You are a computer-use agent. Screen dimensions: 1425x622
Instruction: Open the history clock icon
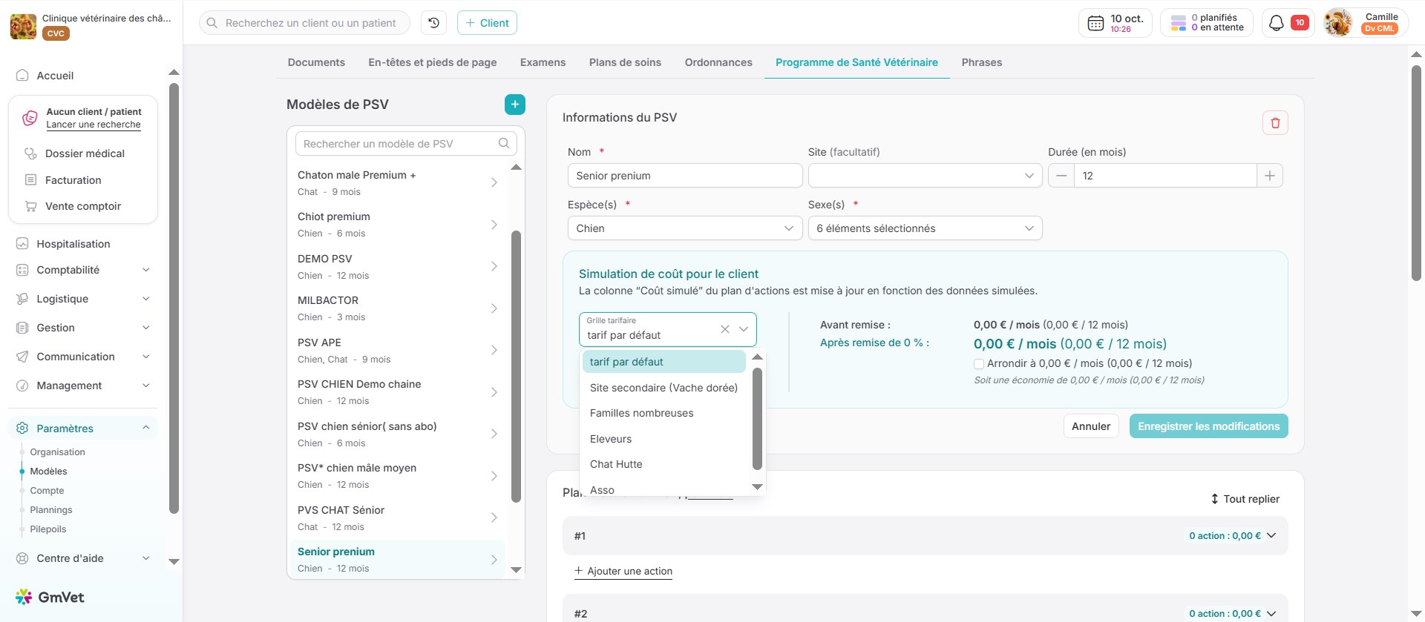click(x=433, y=23)
